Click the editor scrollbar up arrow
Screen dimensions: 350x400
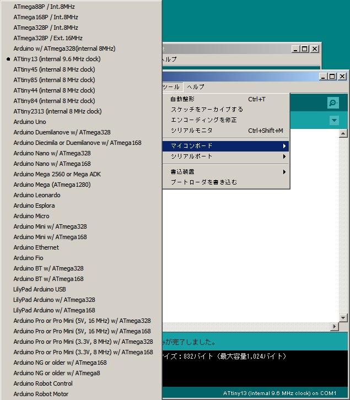[343, 133]
